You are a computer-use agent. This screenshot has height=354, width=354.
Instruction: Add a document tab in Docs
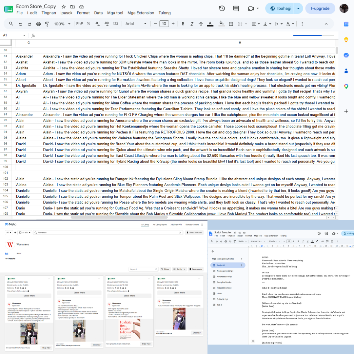[242, 259]
